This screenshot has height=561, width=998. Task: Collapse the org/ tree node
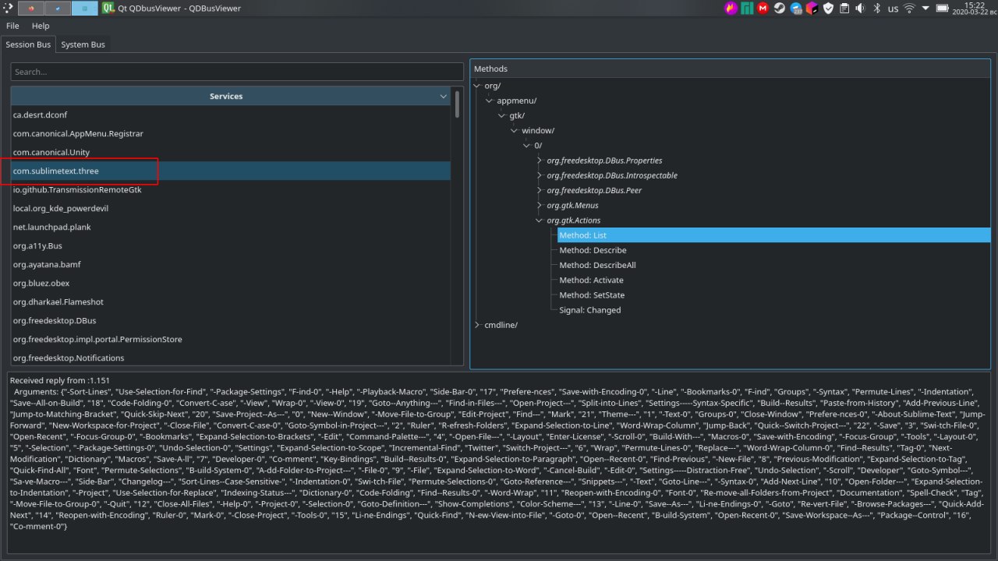tap(477, 86)
